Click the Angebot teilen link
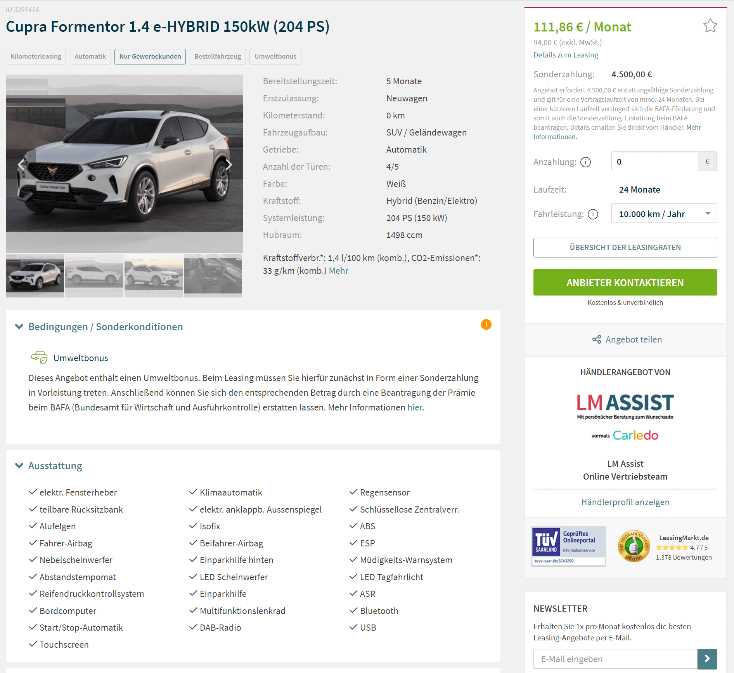 [x=634, y=339]
